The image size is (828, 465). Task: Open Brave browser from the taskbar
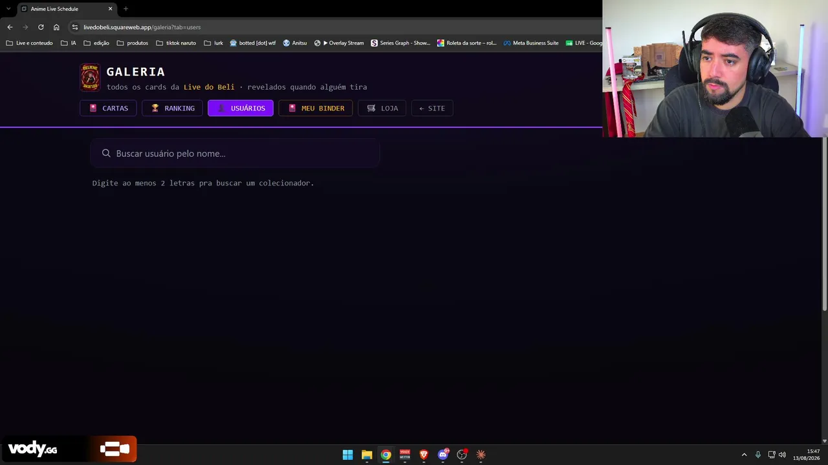coord(424,455)
